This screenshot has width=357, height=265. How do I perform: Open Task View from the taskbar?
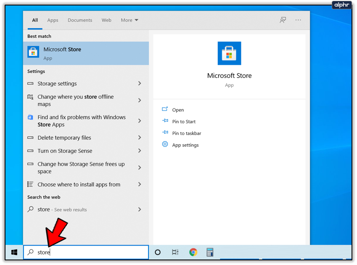(x=175, y=252)
